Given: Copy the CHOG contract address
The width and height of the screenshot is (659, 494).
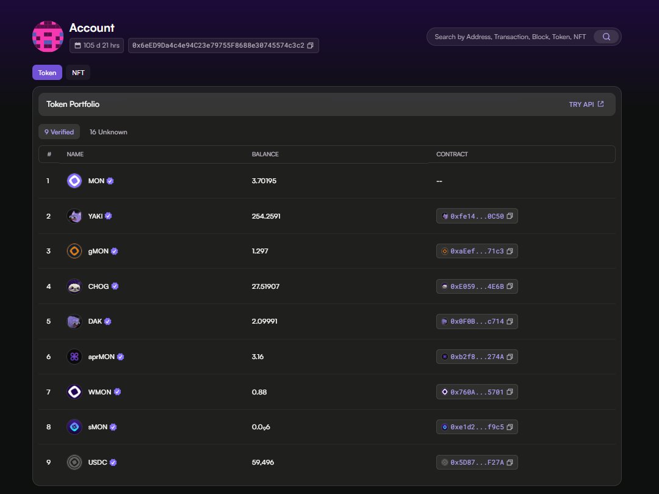Looking at the screenshot, I should [510, 286].
